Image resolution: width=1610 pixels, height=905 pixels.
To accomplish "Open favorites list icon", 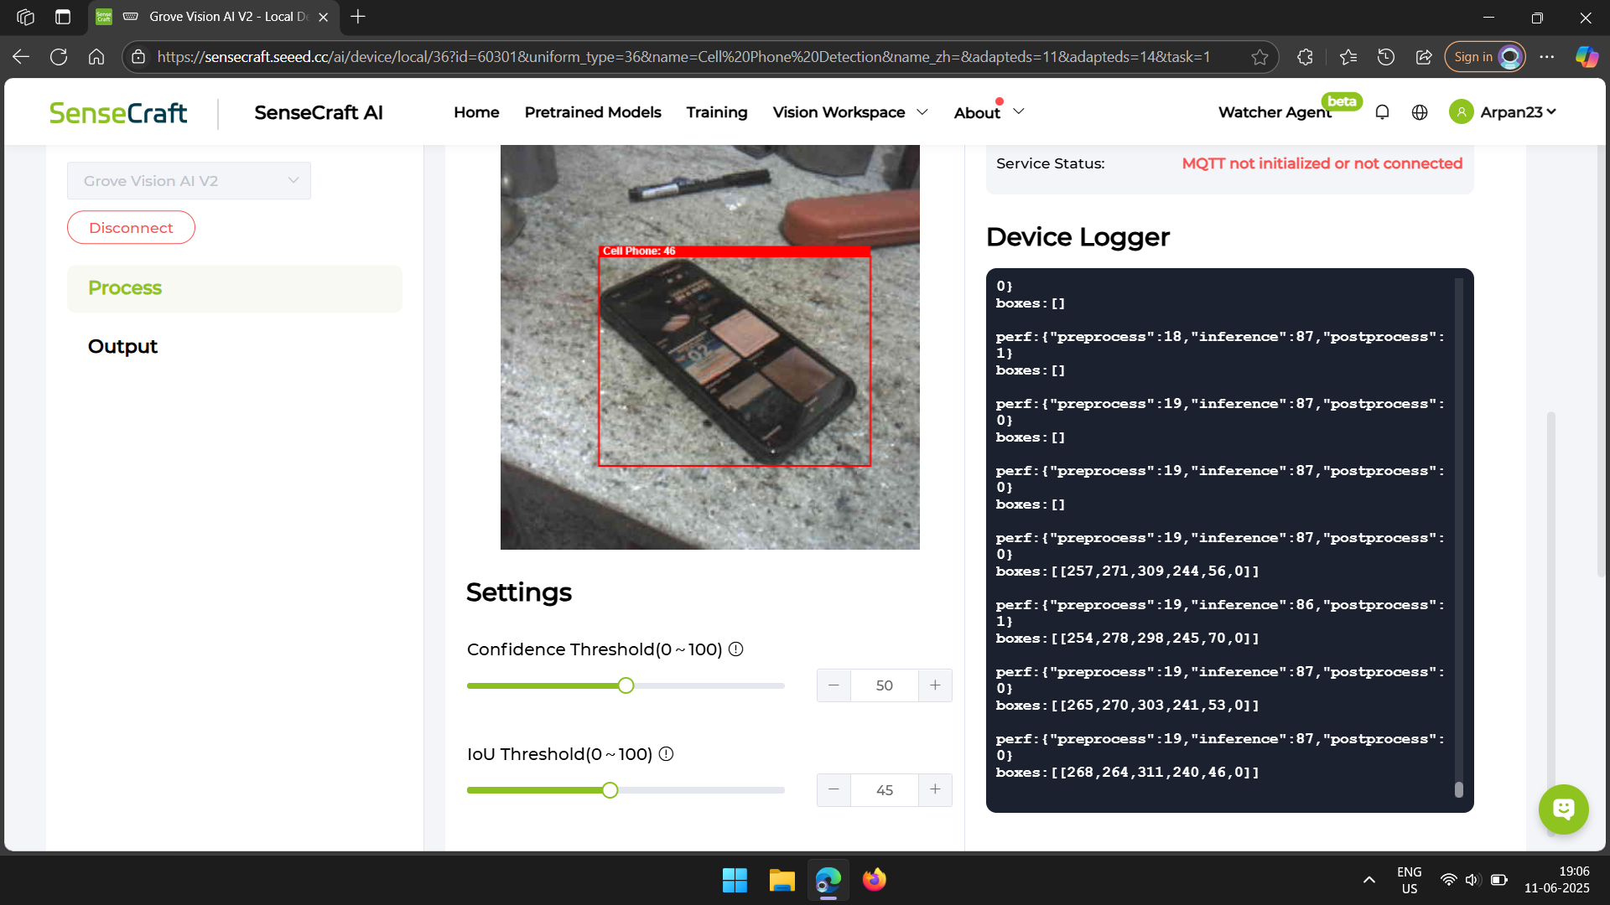I will click(x=1348, y=57).
